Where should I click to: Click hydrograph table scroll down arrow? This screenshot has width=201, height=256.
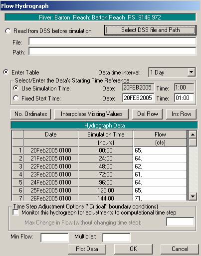tap(193, 196)
